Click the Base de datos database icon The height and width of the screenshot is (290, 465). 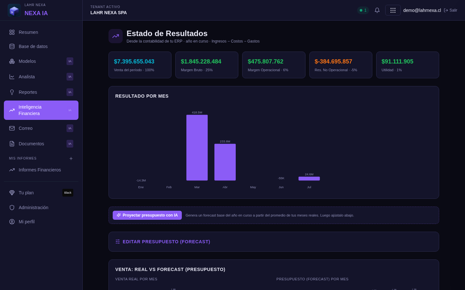[x=12, y=46]
